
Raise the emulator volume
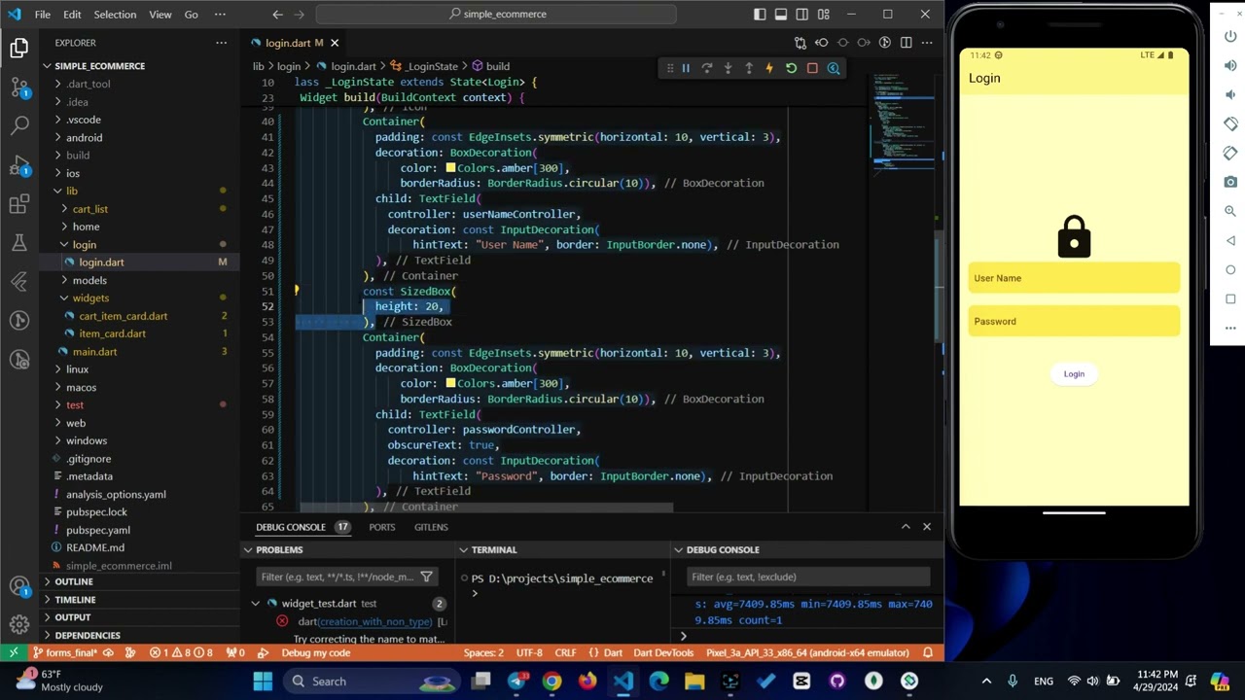click(1230, 66)
